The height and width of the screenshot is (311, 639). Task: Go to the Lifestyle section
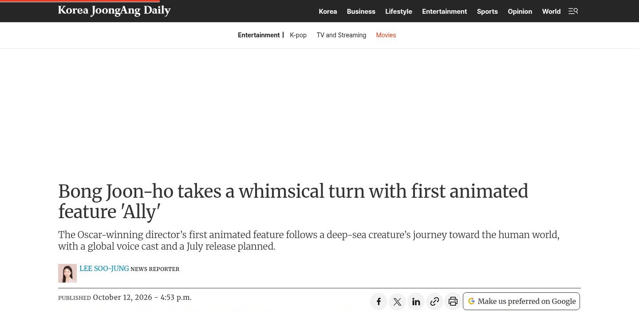tap(398, 12)
